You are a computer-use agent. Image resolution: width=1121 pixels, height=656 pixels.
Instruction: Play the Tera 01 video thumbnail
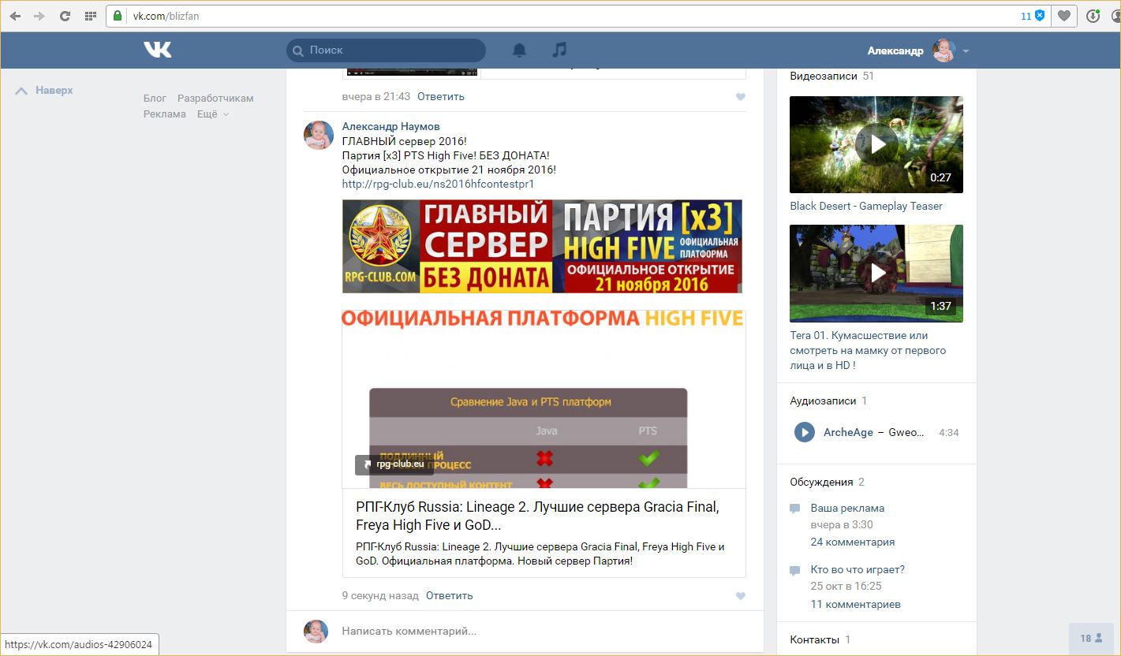[876, 273]
